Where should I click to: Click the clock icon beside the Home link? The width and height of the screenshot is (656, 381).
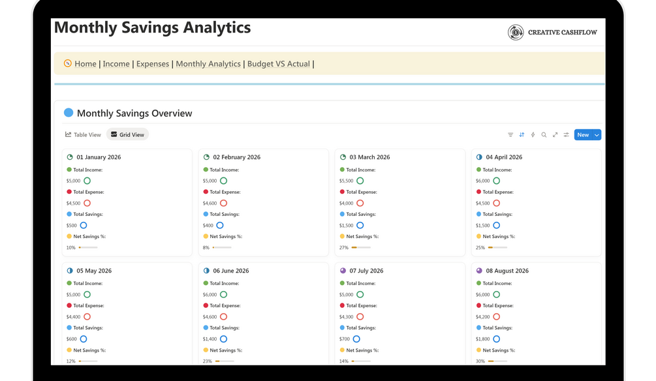coord(67,63)
